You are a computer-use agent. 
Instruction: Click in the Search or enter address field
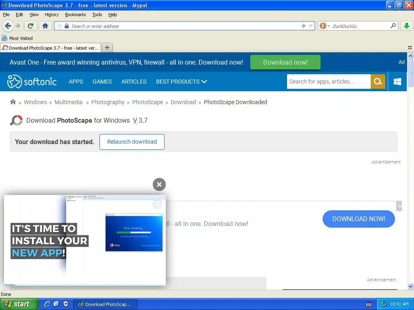pos(185,26)
